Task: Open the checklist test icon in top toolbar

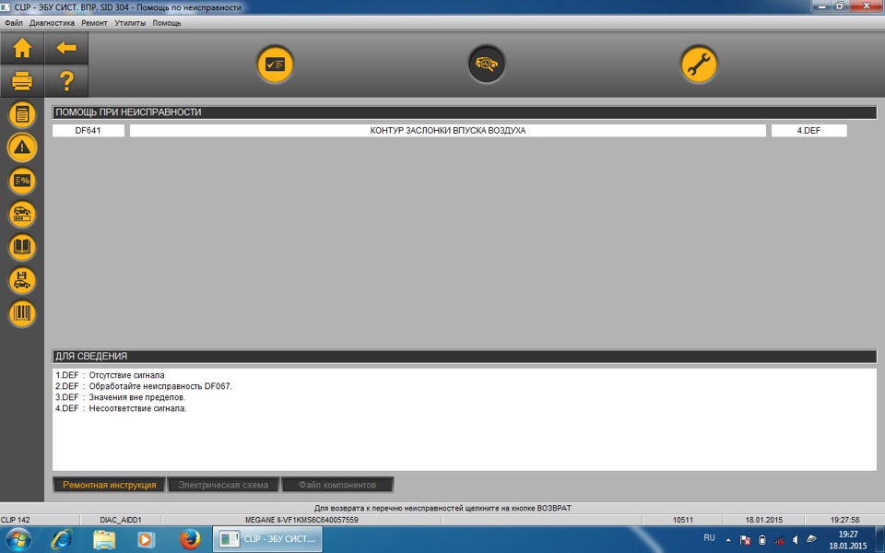Action: (x=275, y=65)
